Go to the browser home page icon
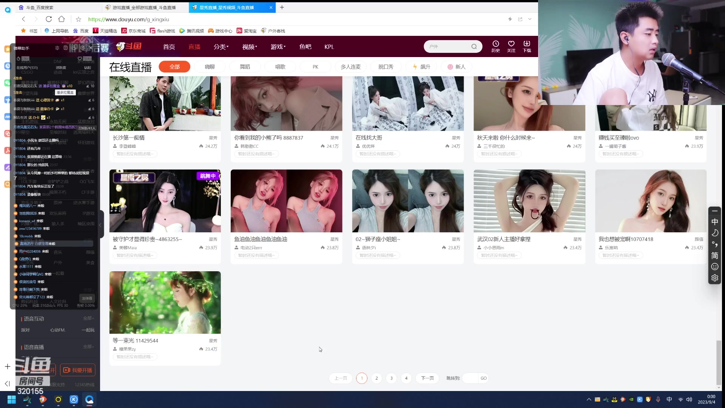Image resolution: width=725 pixels, height=408 pixels. [x=62, y=19]
